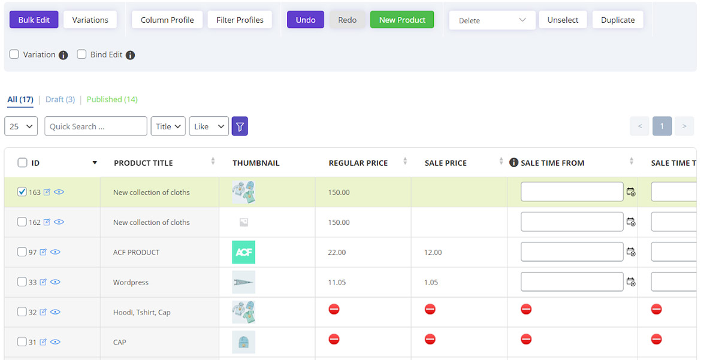The width and height of the screenshot is (719, 360).
Task: Click the purple filter funnel icon
Action: [240, 126]
